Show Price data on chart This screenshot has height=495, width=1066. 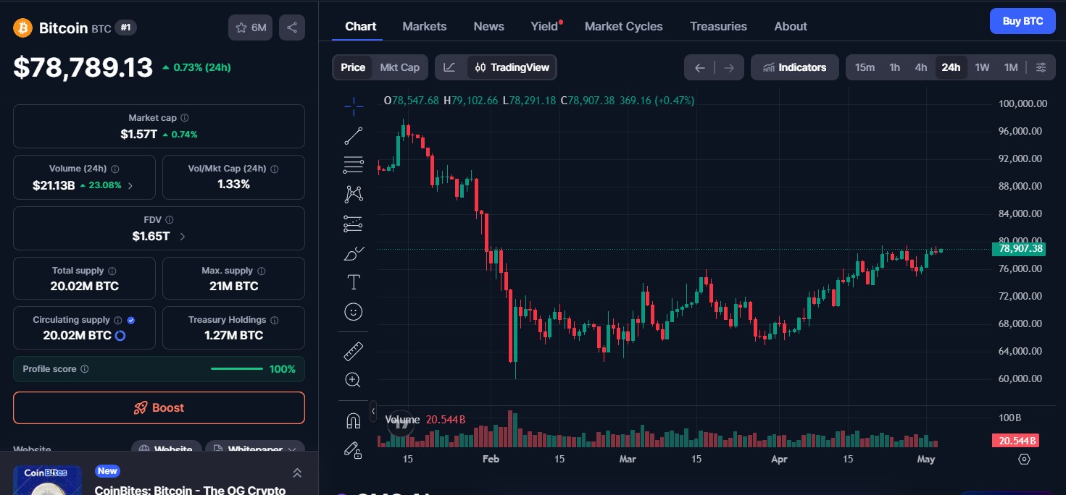coord(353,67)
